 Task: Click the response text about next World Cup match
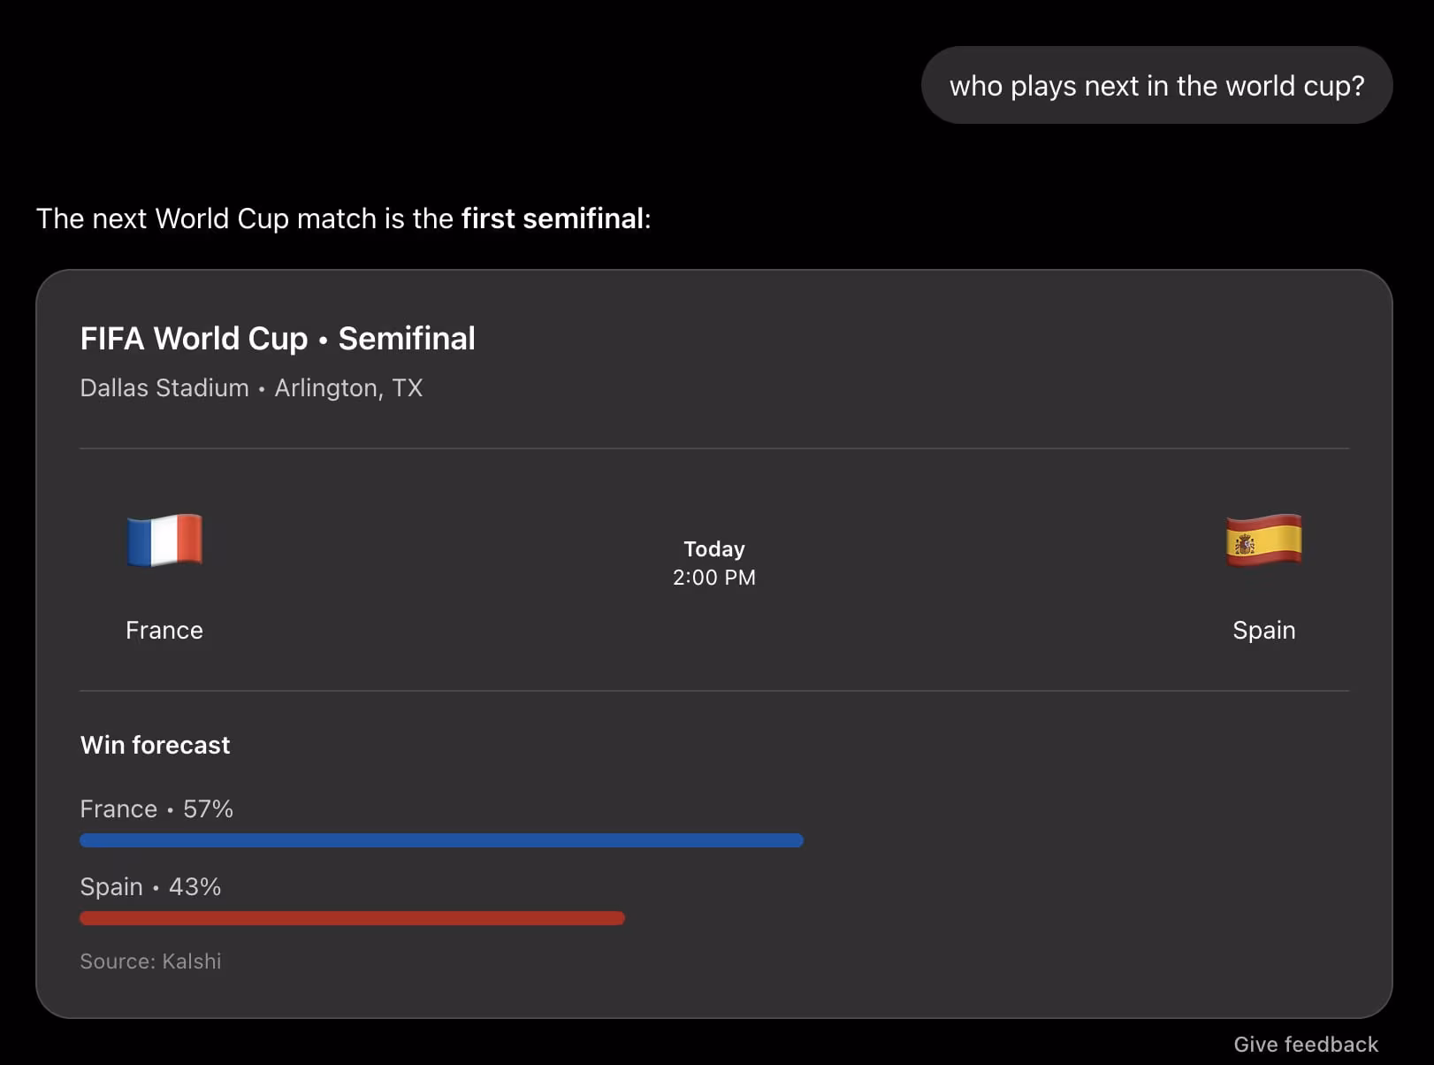point(343,218)
